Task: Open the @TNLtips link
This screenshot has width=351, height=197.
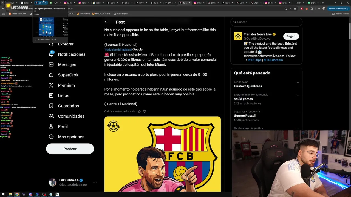Action: (254, 60)
